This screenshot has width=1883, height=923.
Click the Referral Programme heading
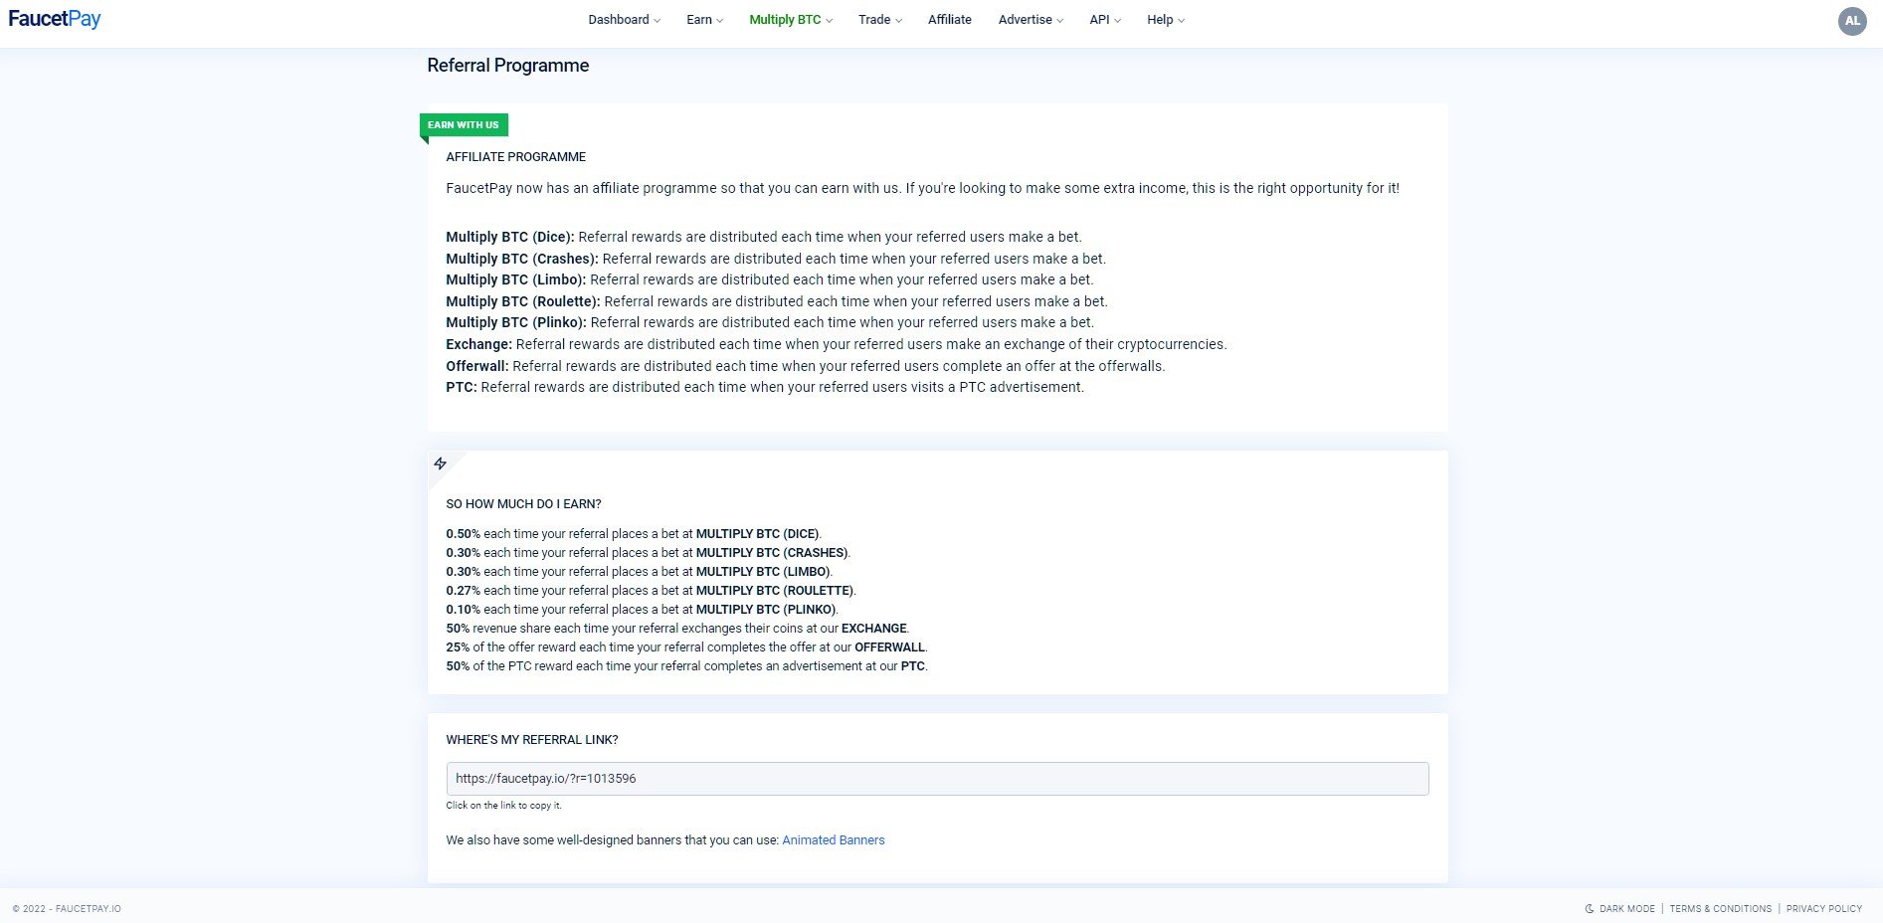pos(508,66)
